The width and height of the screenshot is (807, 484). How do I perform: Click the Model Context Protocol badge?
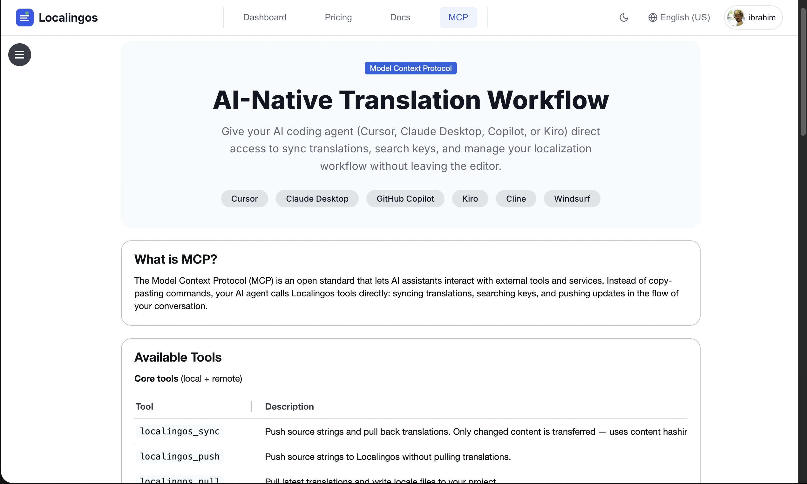(x=410, y=68)
